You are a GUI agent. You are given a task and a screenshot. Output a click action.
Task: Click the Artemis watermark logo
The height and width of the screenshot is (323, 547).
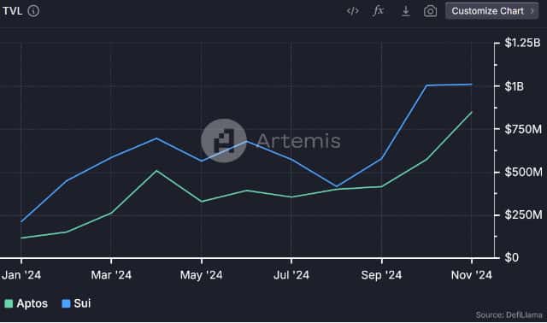click(x=224, y=141)
